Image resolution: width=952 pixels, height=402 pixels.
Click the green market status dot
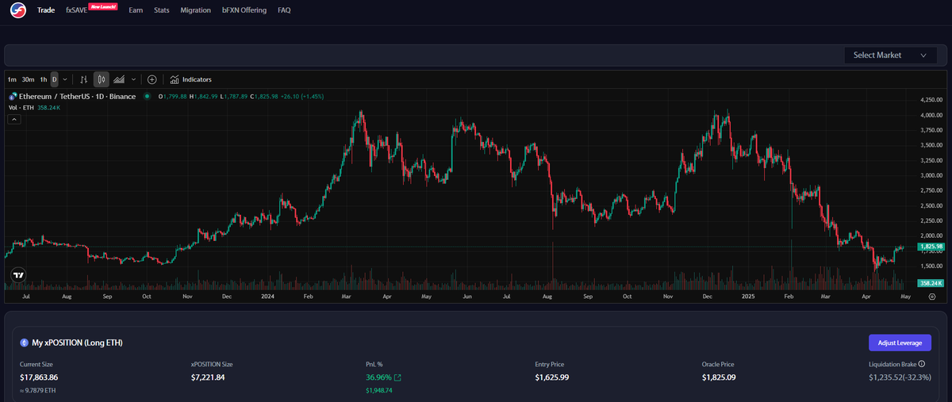click(x=147, y=97)
